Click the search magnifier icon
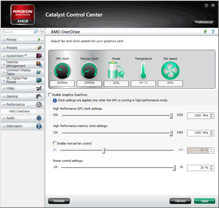 pyautogui.click(x=35, y=32)
